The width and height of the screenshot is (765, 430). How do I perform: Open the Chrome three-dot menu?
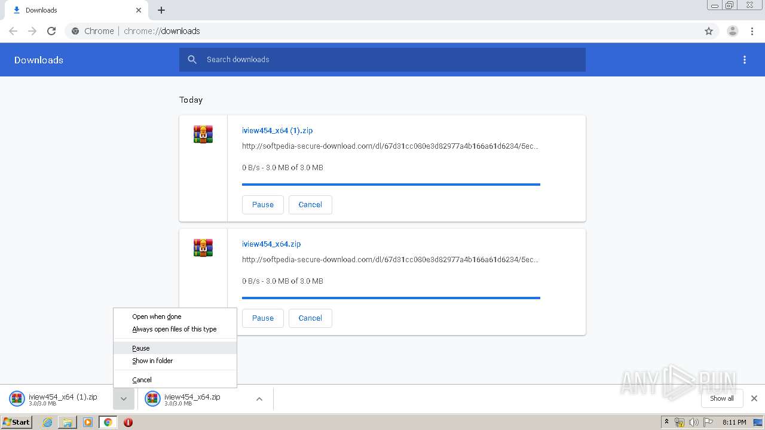coord(752,31)
